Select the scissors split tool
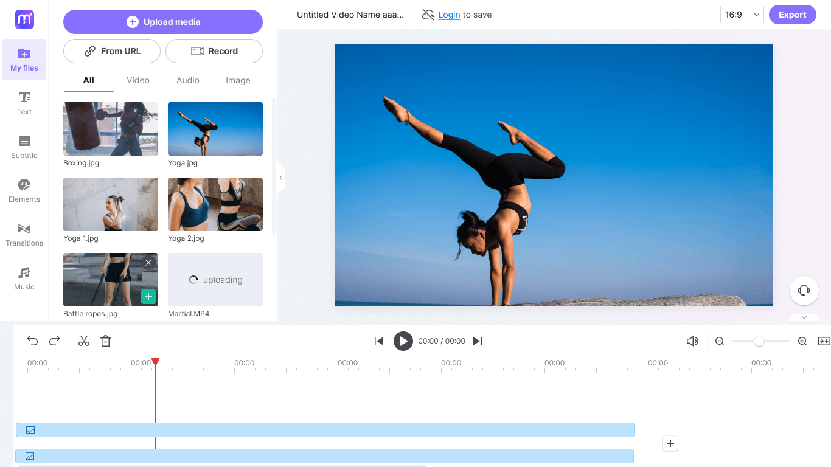The image size is (831, 467). tap(84, 341)
